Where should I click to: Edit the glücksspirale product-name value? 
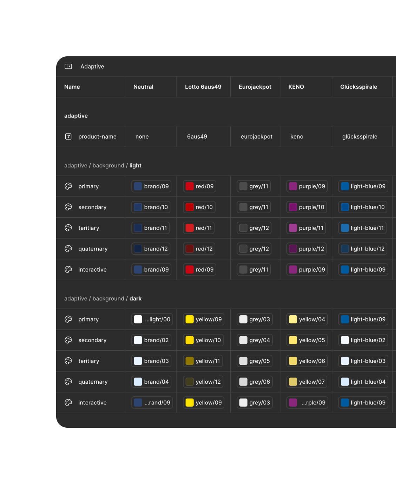[x=360, y=136]
